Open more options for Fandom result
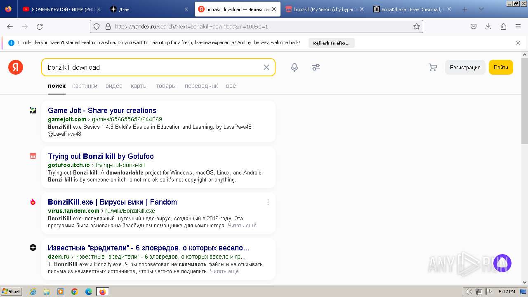This screenshot has width=528, height=297. tap(268, 202)
